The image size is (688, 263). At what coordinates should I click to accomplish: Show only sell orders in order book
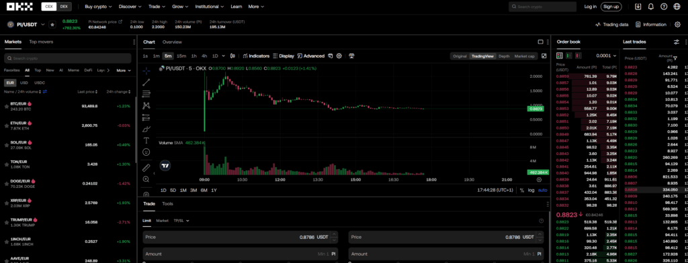point(578,56)
